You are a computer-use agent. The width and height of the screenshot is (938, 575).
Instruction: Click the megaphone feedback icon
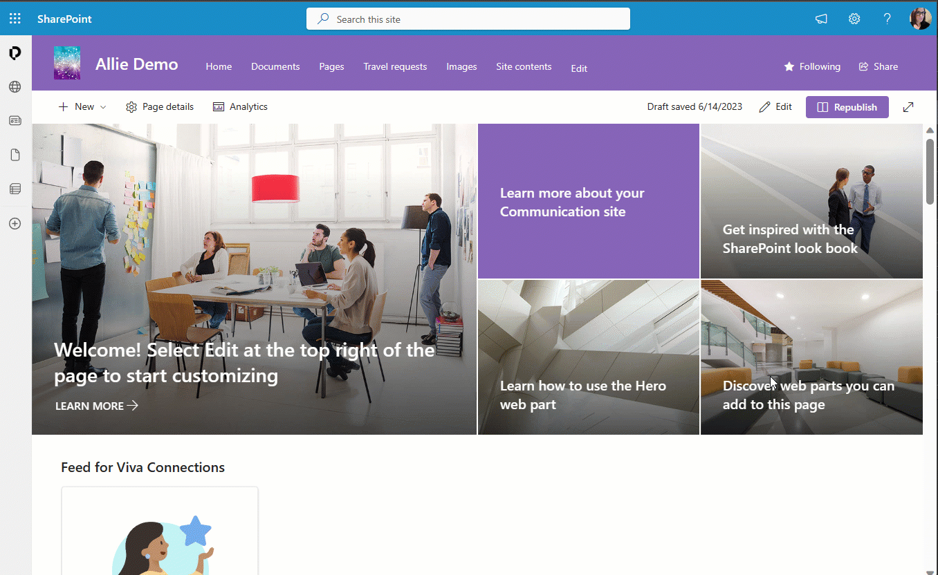[x=821, y=19]
